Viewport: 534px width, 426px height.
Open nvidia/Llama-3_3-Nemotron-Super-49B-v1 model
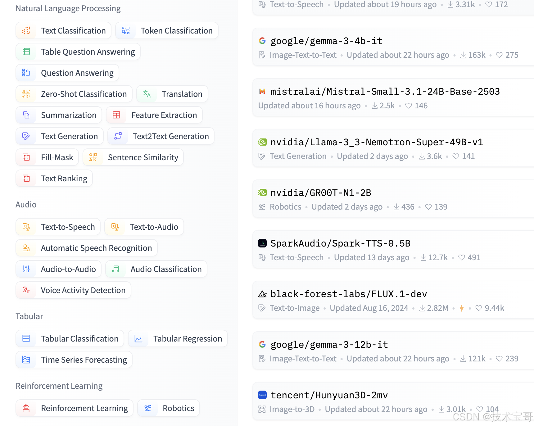(x=377, y=142)
